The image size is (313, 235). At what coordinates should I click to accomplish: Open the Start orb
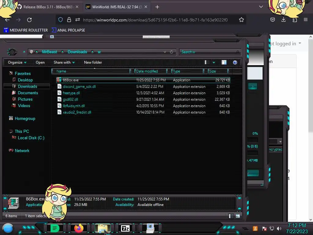coord(8,229)
